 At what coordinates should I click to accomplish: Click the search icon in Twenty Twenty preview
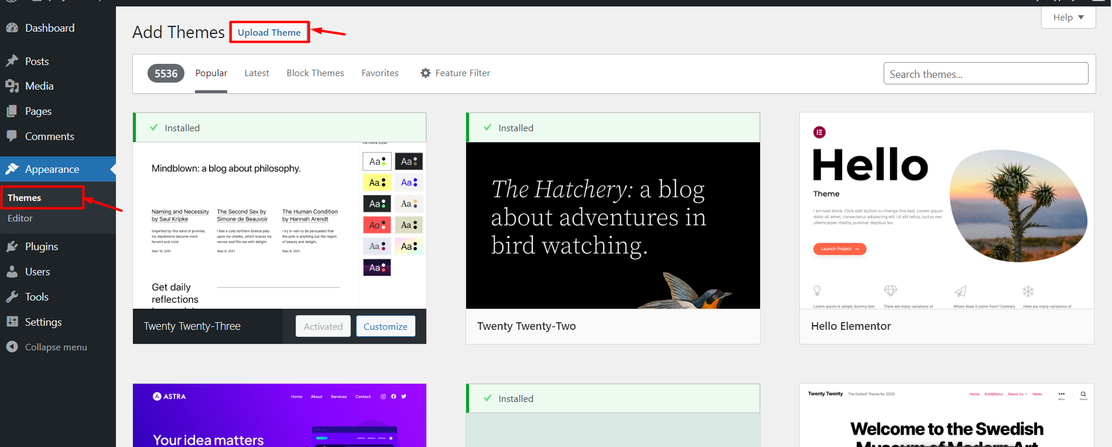tap(1083, 394)
